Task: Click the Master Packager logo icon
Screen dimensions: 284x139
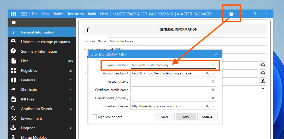Action: 14,14
